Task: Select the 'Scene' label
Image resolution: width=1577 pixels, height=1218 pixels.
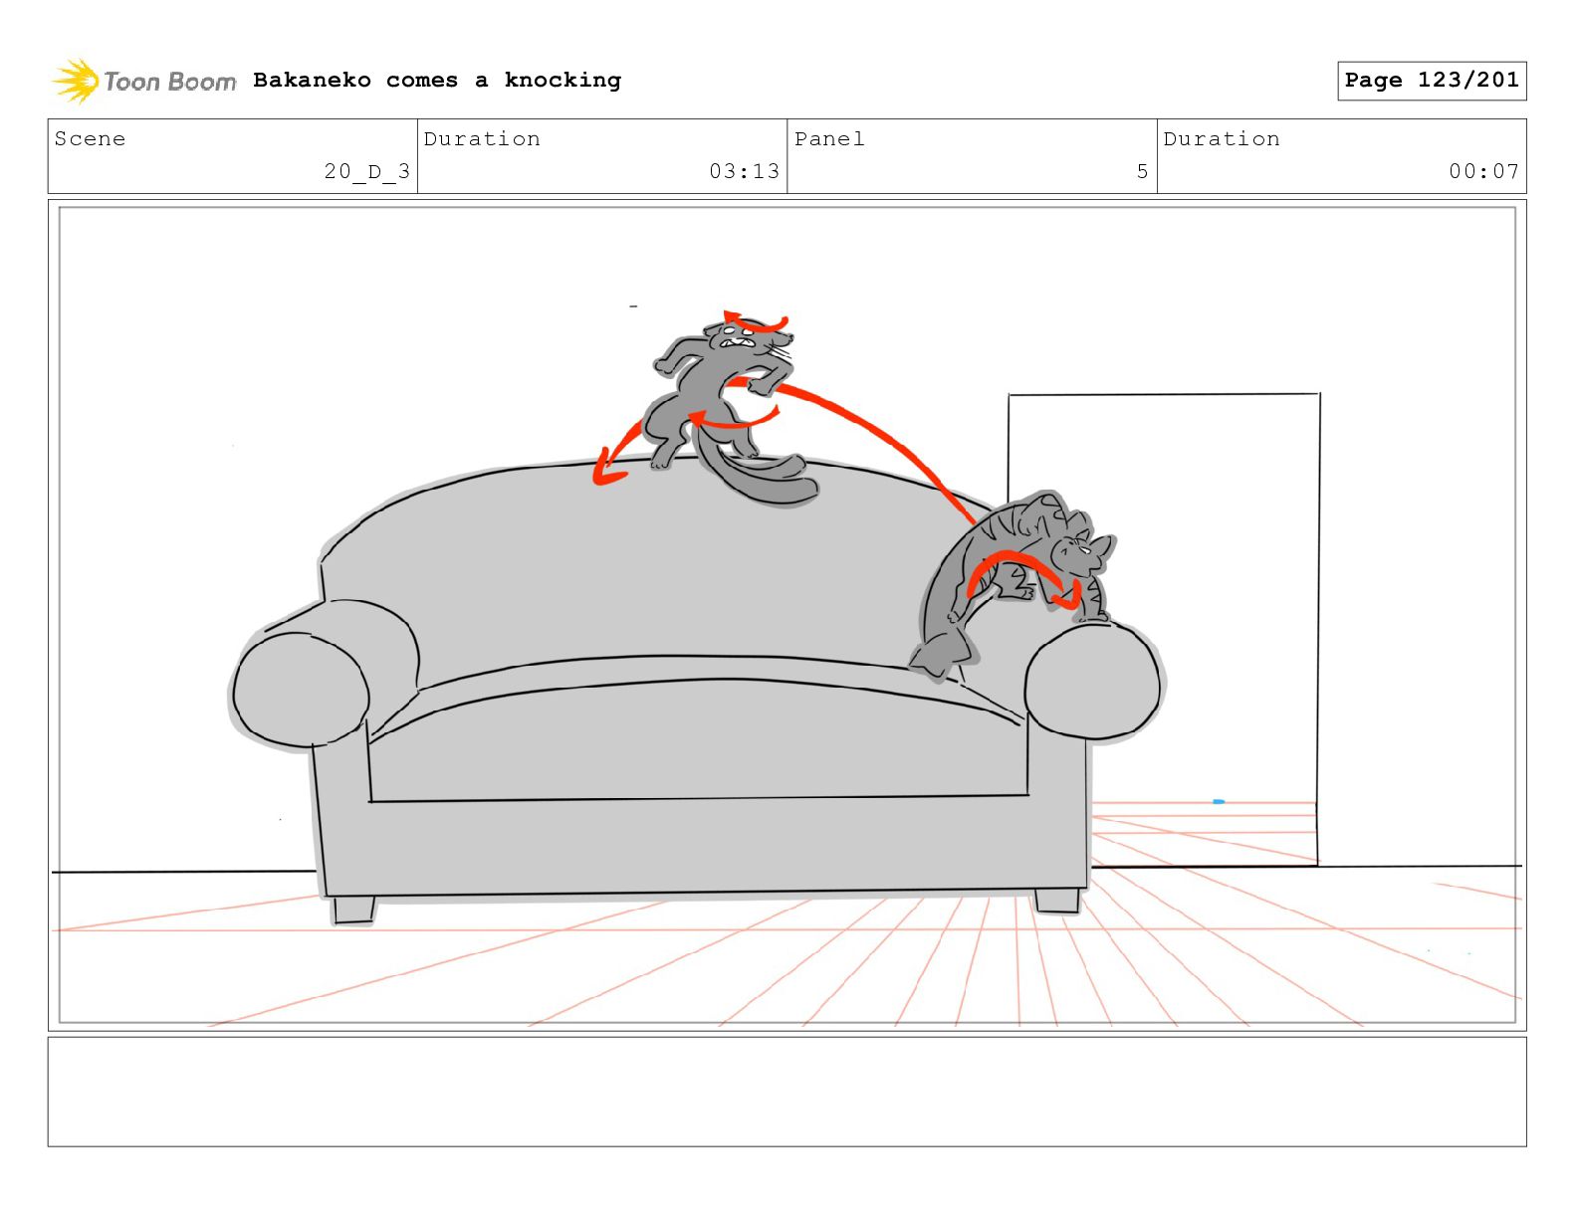Action: (91, 138)
